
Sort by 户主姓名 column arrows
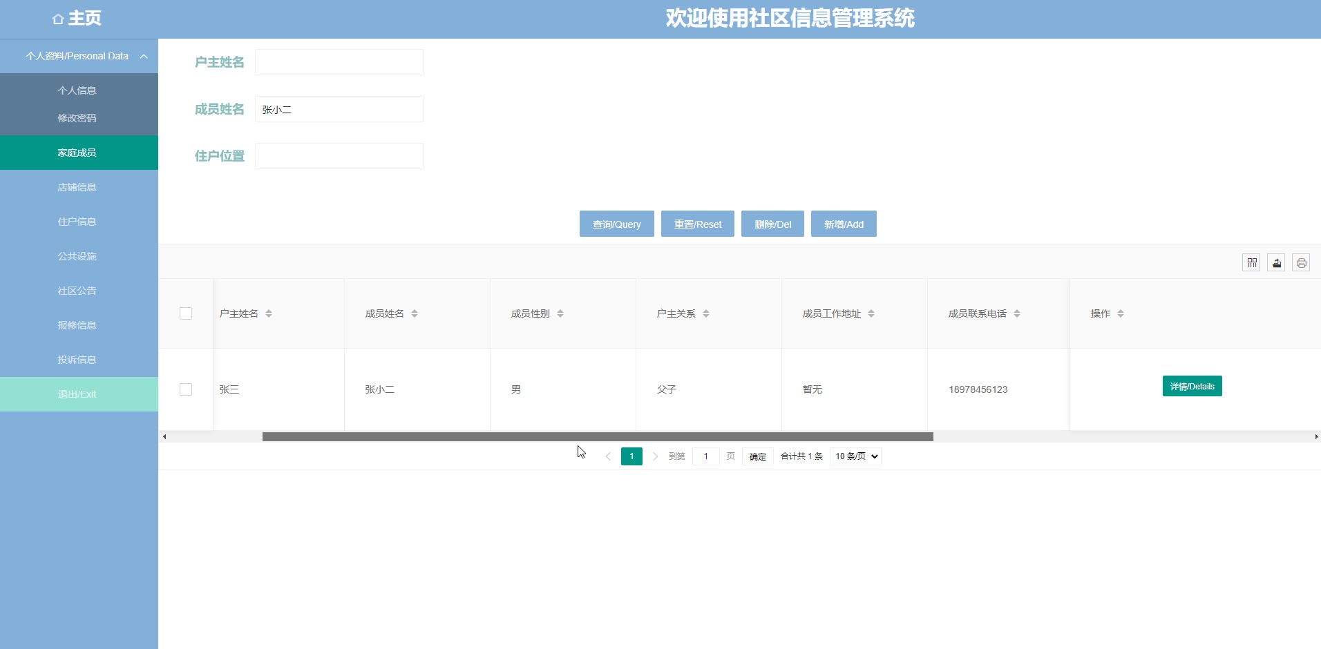[x=269, y=313]
